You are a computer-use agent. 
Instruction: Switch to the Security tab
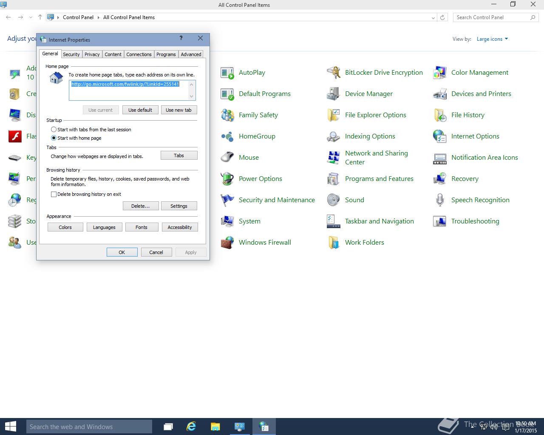(71, 54)
